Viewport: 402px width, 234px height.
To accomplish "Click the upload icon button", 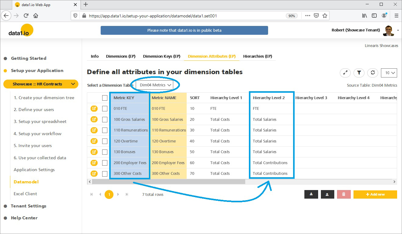I will [x=327, y=194].
